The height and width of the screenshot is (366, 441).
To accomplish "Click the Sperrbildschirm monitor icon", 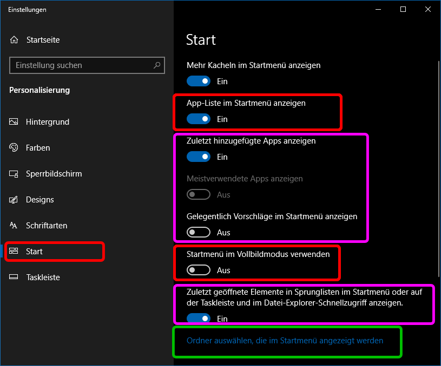I will [14, 174].
